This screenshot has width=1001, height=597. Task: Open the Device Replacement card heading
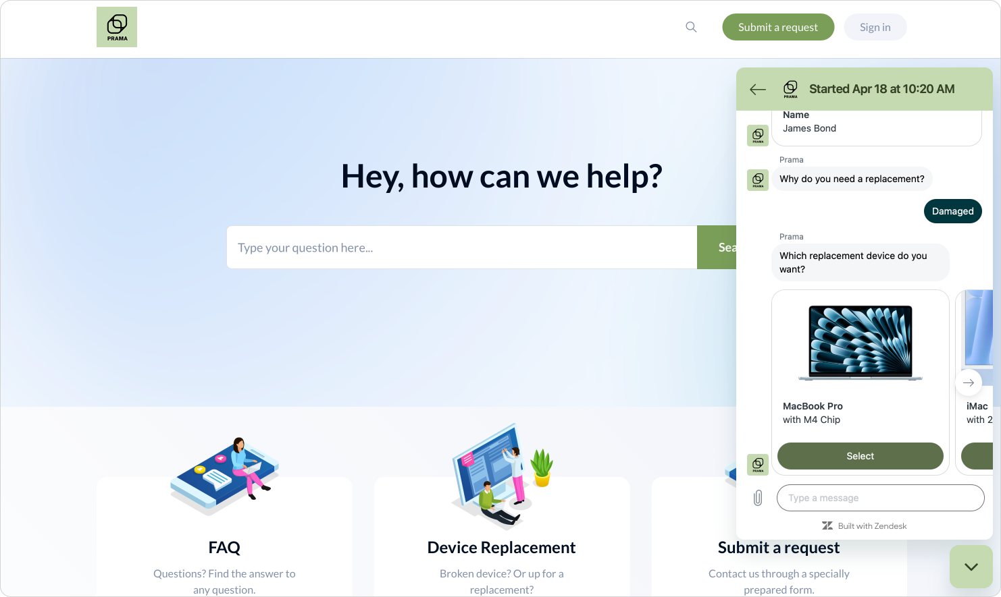[x=501, y=548]
